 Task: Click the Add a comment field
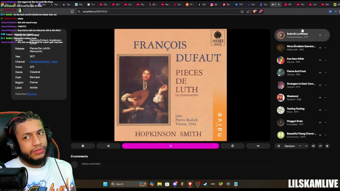[x=175, y=164]
